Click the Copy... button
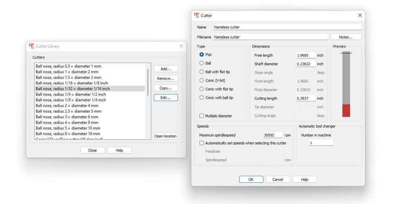The image size is (401, 204). [x=166, y=88]
